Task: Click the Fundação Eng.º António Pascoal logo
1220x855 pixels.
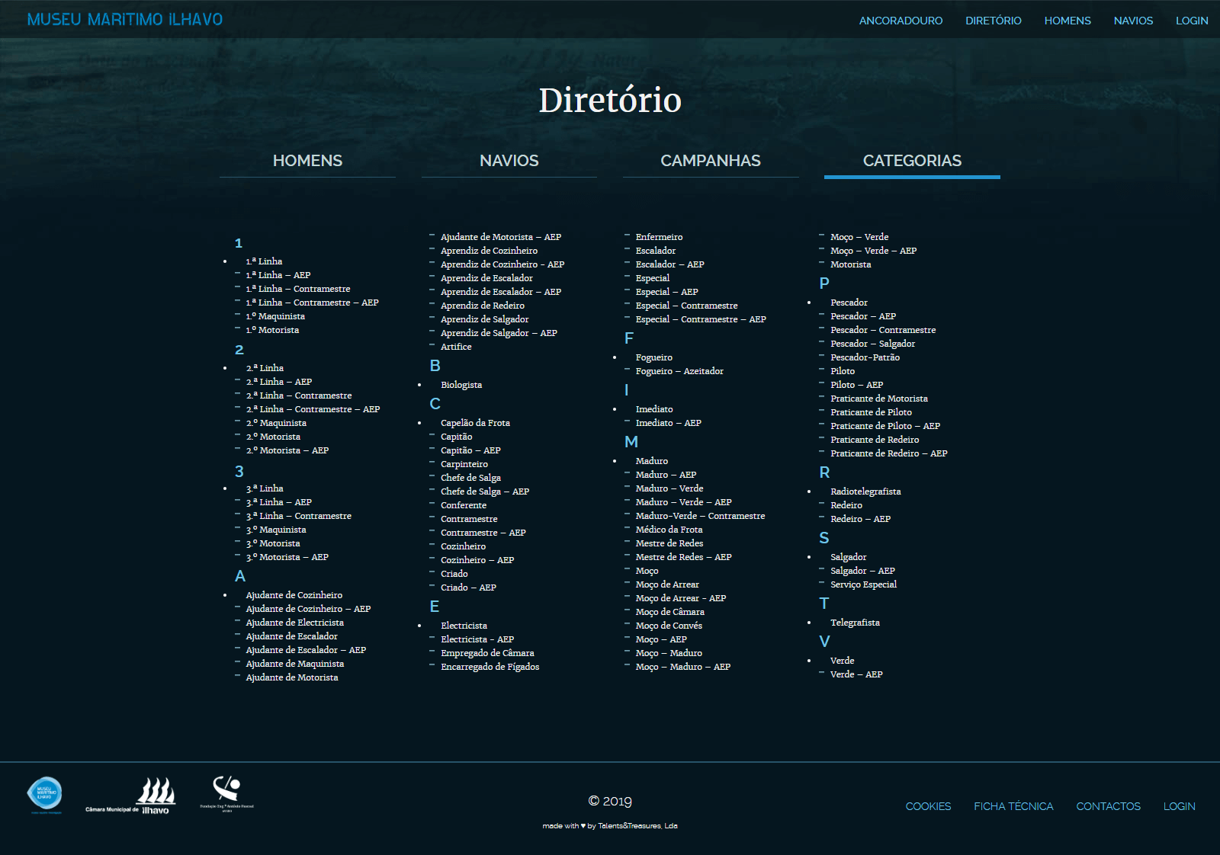Action: click(x=226, y=796)
